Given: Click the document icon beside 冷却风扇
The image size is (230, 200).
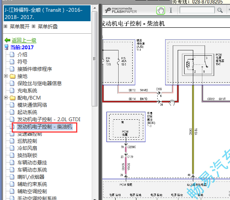Looking at the screenshot, I should pos(12,148).
